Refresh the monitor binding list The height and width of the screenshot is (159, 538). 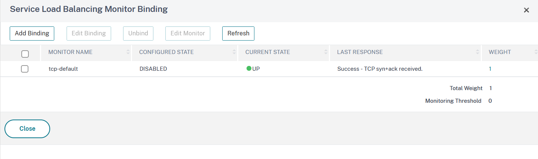coord(238,33)
